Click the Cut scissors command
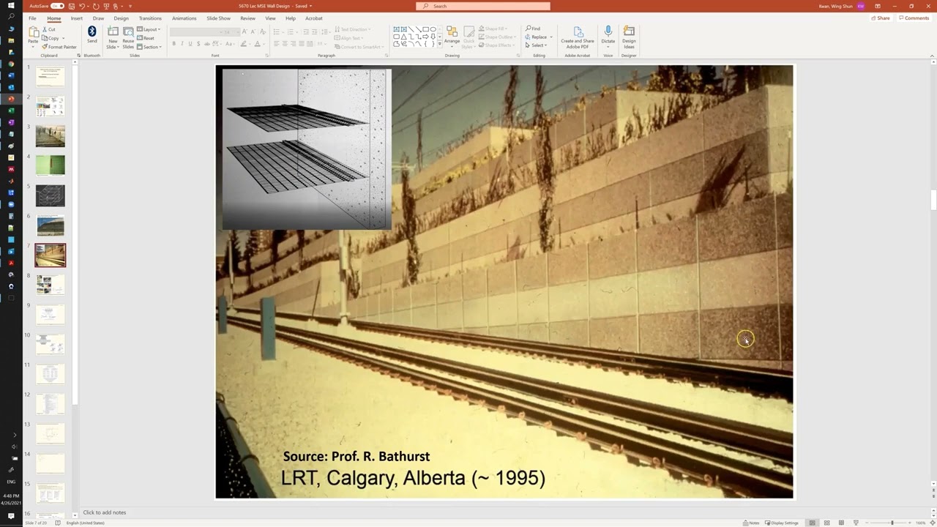This screenshot has width=937, height=527. point(49,29)
